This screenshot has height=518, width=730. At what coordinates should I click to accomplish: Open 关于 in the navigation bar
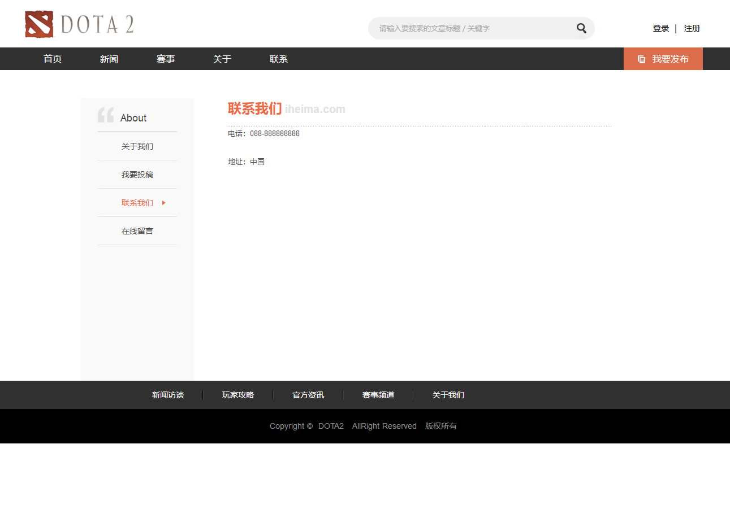[222, 59]
